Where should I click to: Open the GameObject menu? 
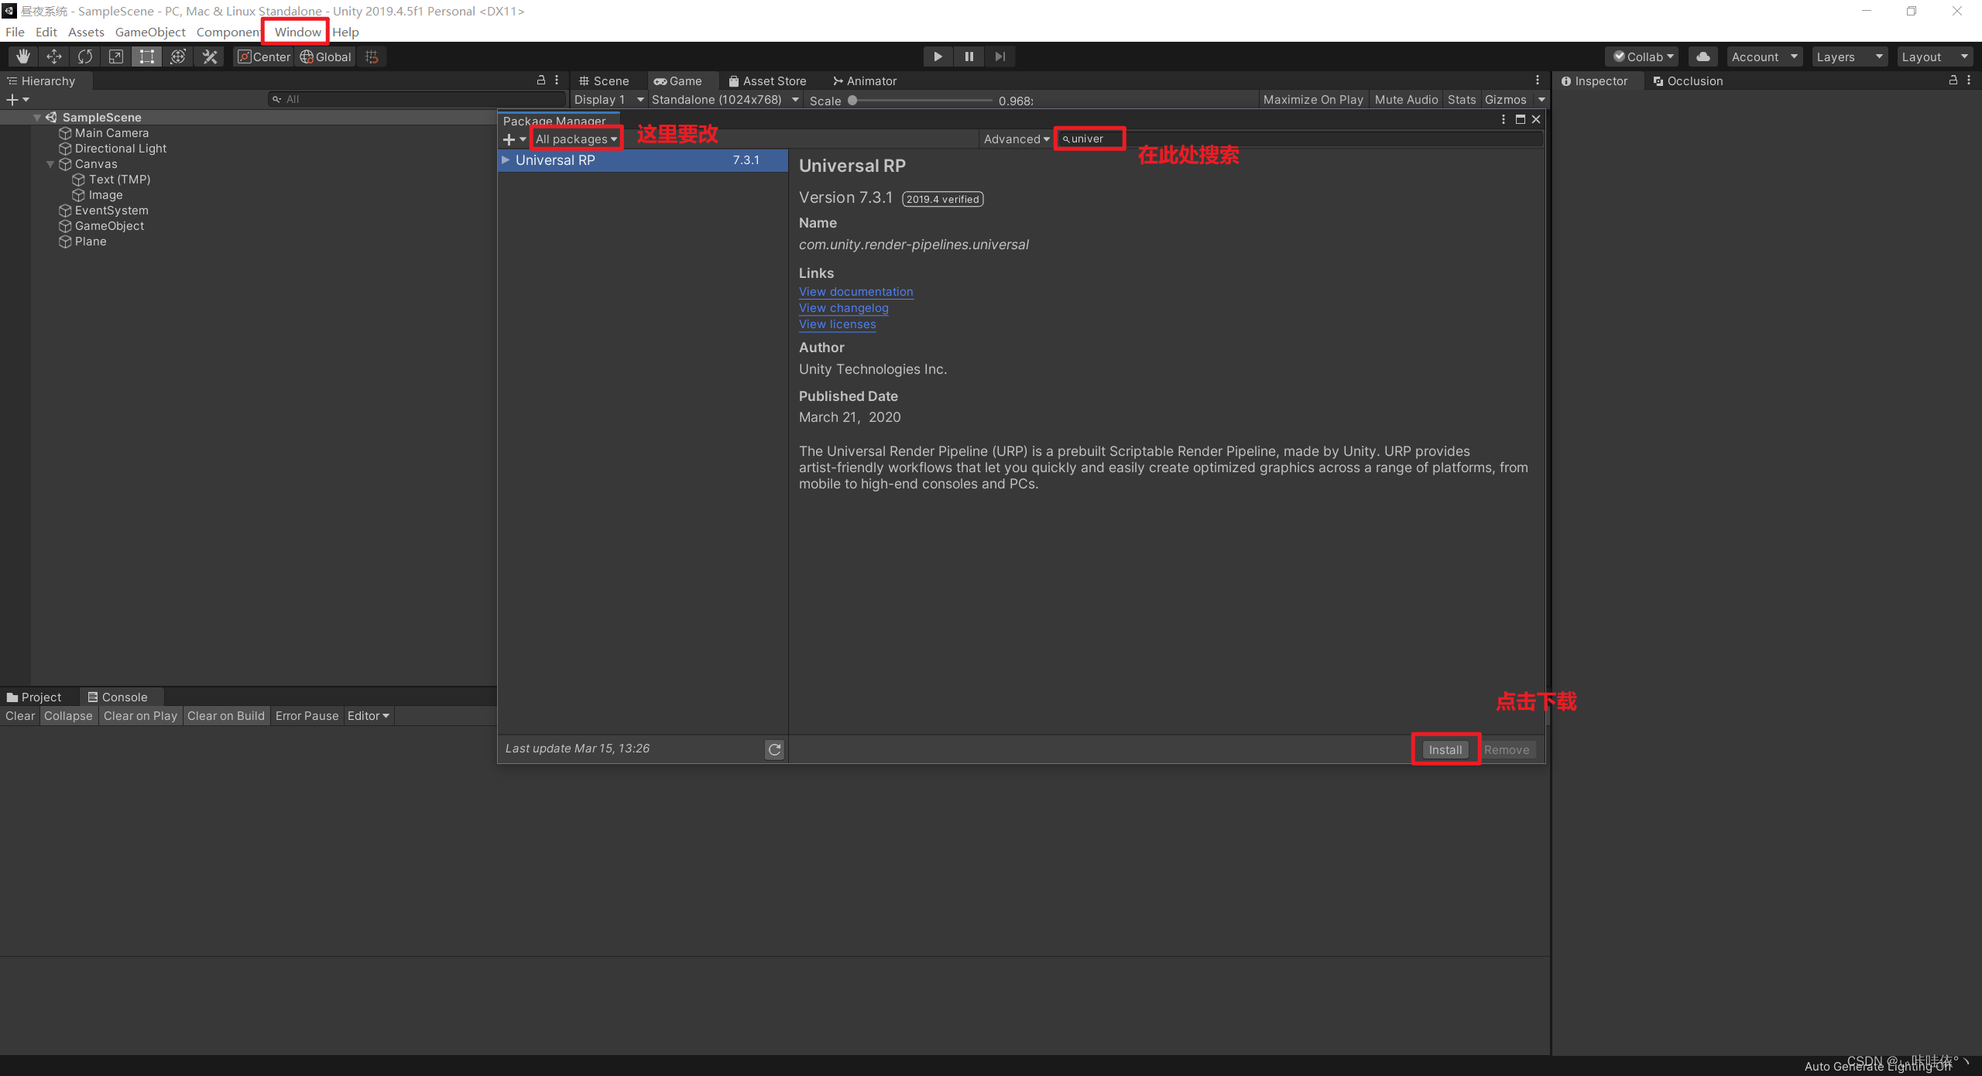click(x=150, y=32)
